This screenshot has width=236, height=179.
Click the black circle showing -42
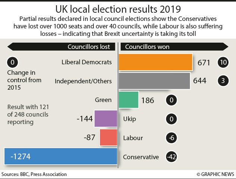tap(172, 157)
